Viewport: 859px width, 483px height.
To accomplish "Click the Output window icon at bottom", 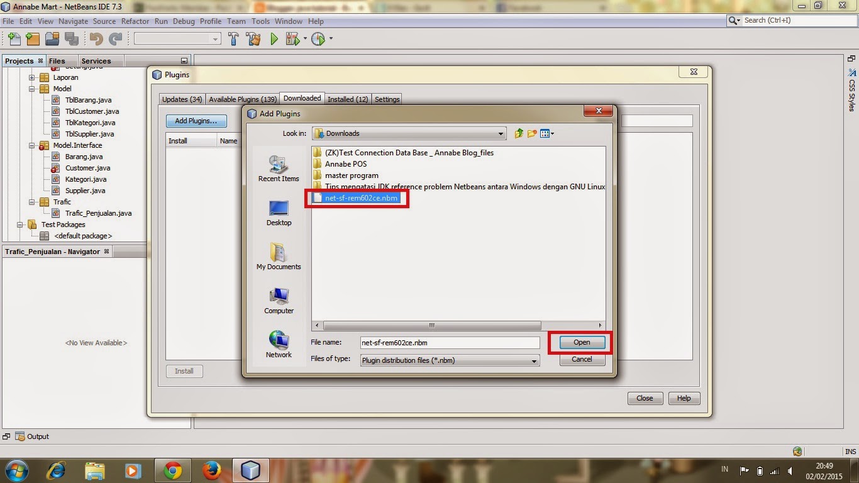I will [19, 436].
